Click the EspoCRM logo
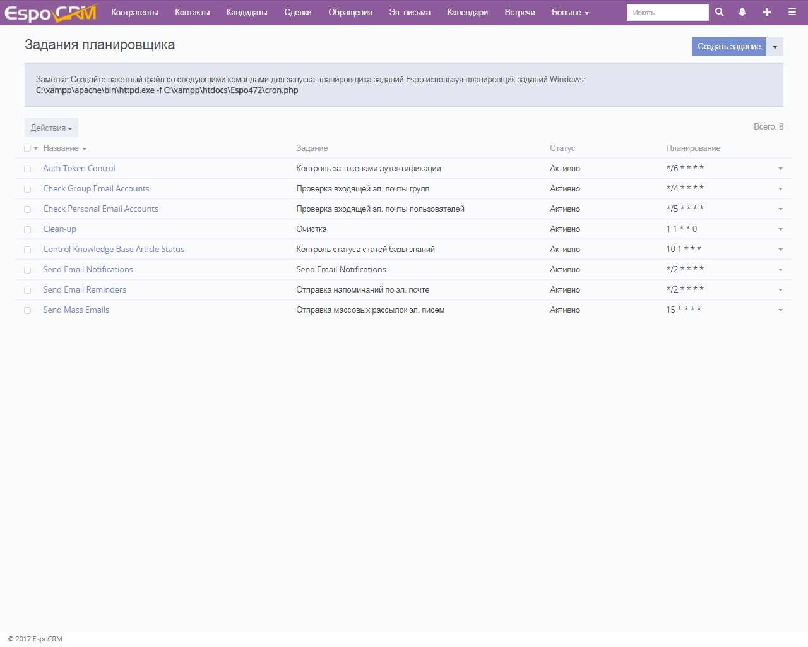This screenshot has width=808, height=647. coord(50,13)
